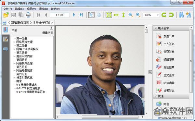Go to the next page
Viewport: 195px width, 121px height.
click(74, 15)
